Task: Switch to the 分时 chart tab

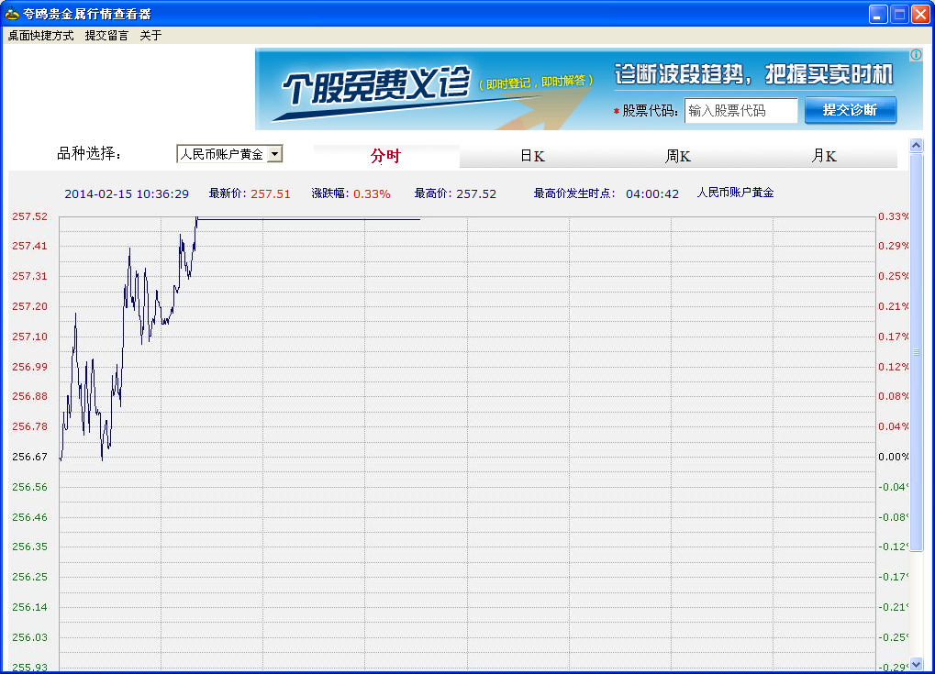Action: pos(385,156)
